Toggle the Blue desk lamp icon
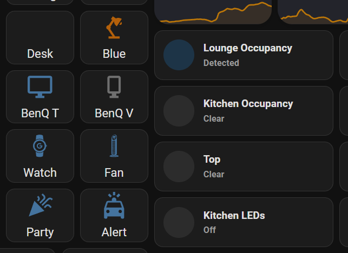The image size is (348, 253). coord(114,28)
